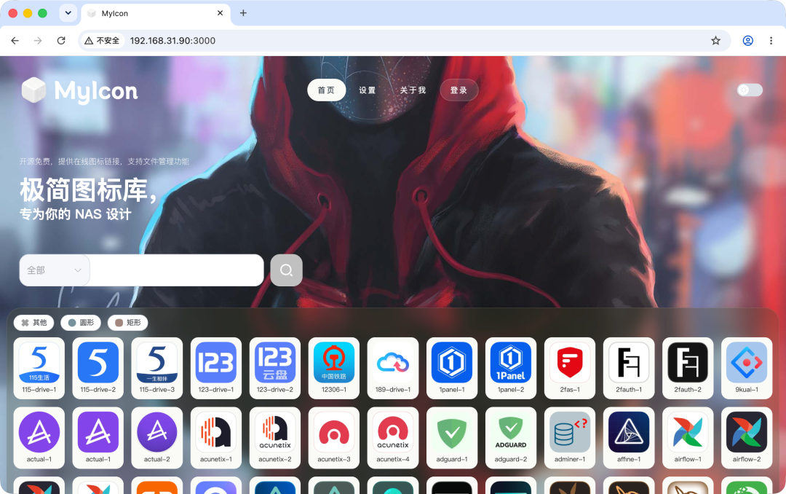Image resolution: width=786 pixels, height=494 pixels.
Task: Open the 关于我 nav item
Action: tap(413, 90)
